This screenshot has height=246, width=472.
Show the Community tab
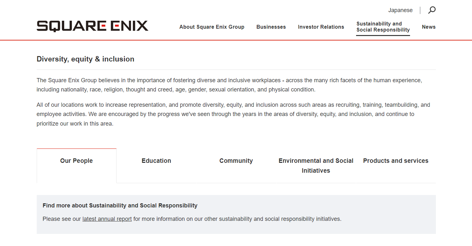(236, 161)
